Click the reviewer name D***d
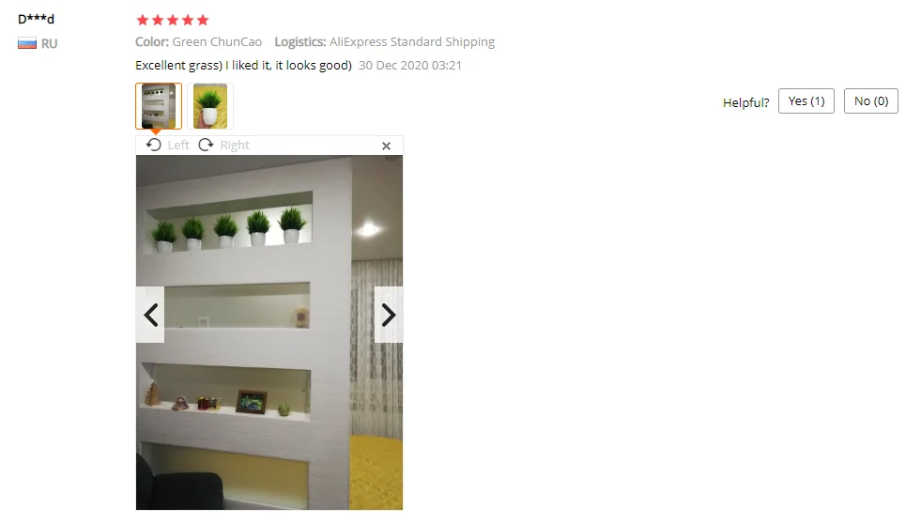The height and width of the screenshot is (524, 921). (x=36, y=19)
